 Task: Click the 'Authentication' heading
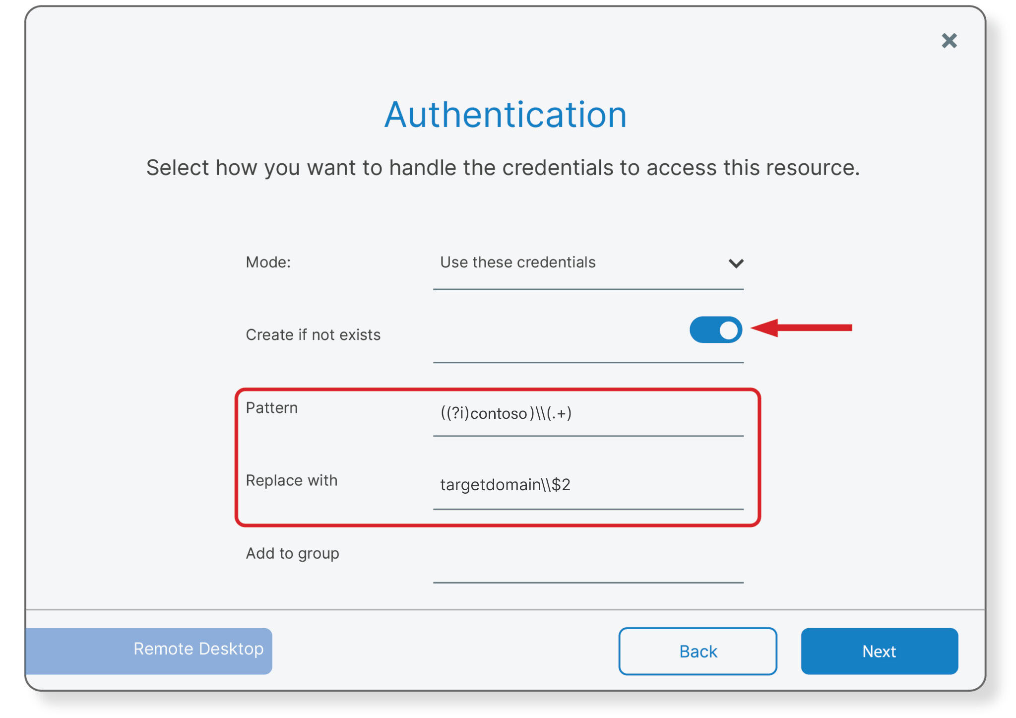click(506, 115)
